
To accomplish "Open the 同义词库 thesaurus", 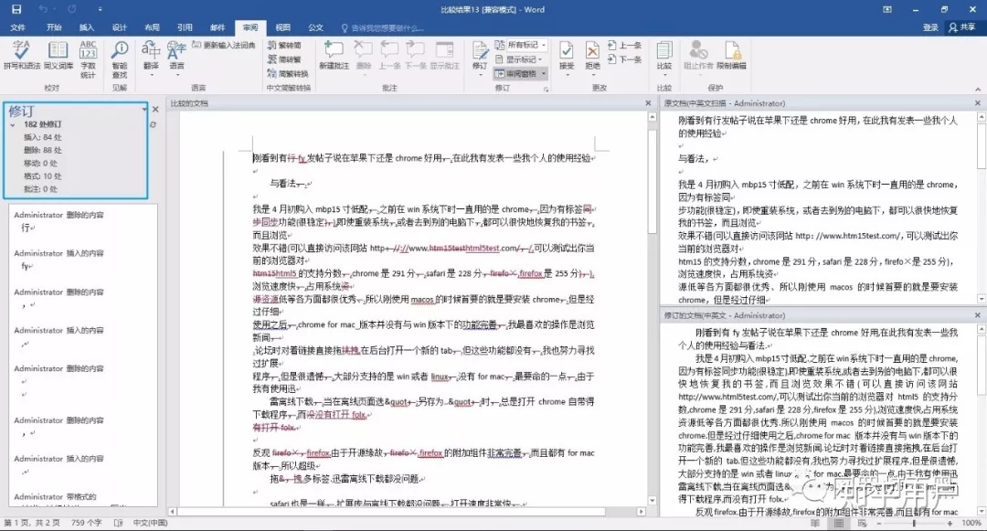I will coord(58,54).
